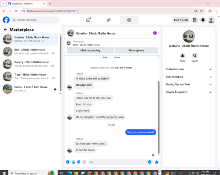Click the Facebook logo

tap(6, 20)
